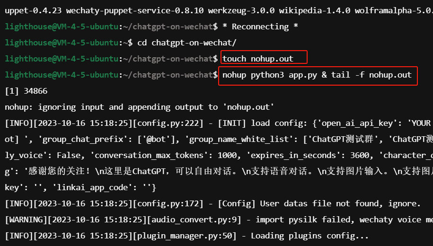Click the 'Loading plugins config...' log message
The width and height of the screenshot is (433, 246).
pyautogui.click(x=309, y=236)
